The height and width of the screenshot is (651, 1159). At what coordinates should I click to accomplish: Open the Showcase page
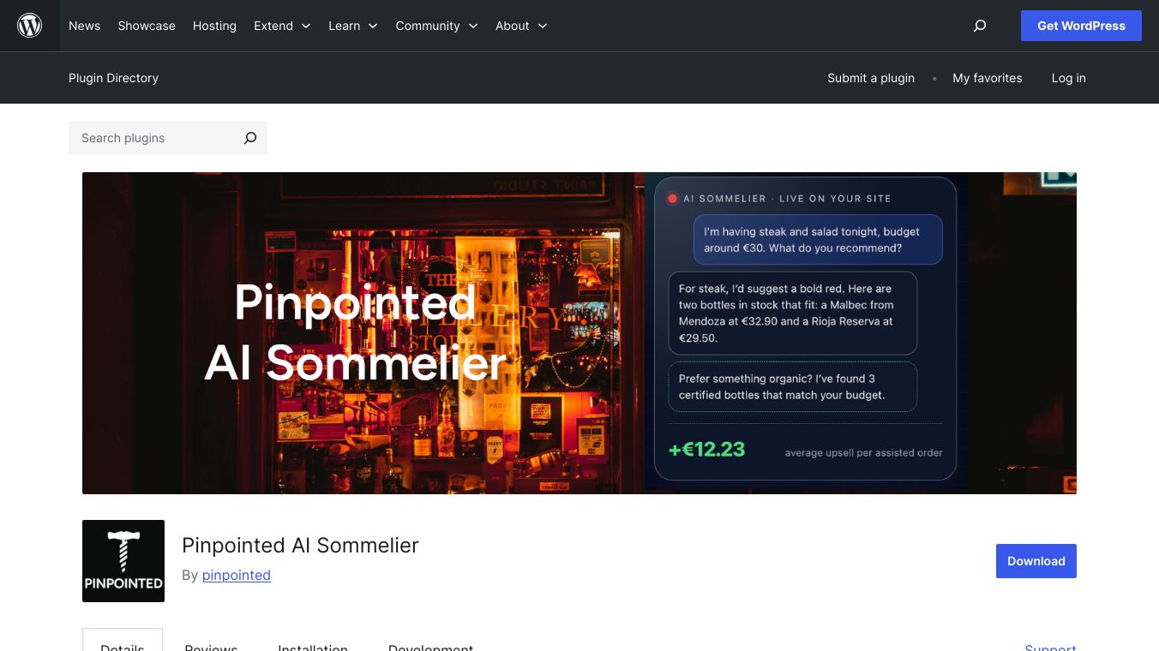pos(147,26)
